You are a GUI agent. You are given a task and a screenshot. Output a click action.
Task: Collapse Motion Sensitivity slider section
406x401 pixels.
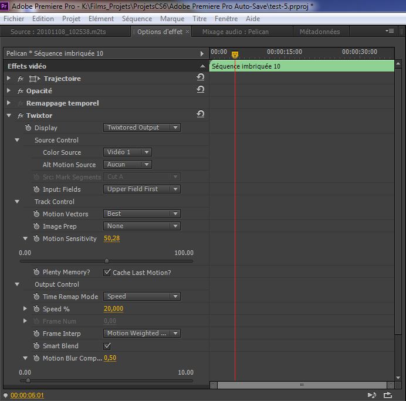25,239
